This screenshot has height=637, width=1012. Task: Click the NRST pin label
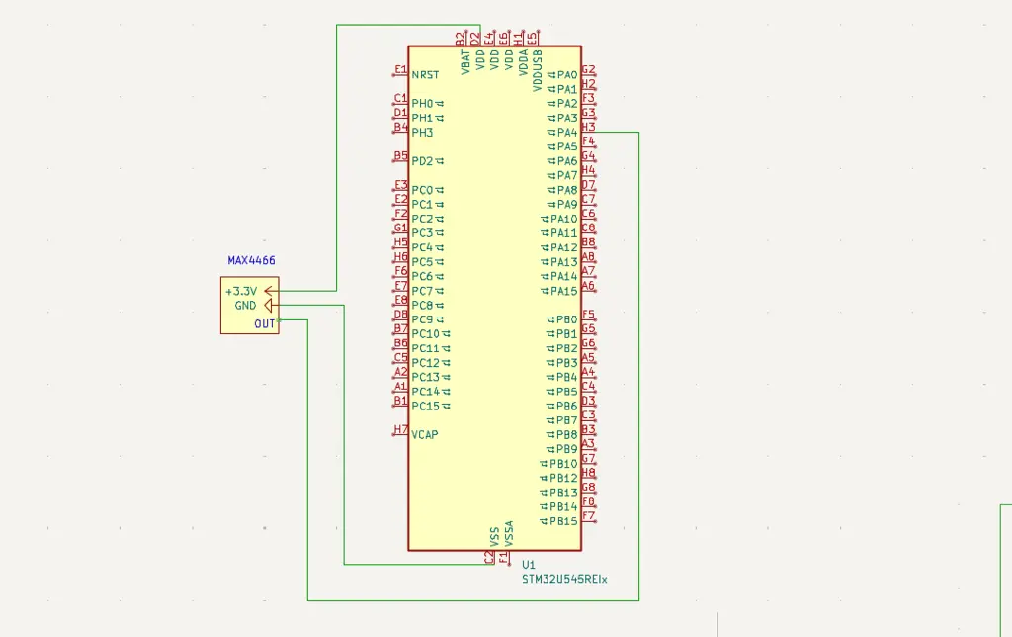[425, 75]
